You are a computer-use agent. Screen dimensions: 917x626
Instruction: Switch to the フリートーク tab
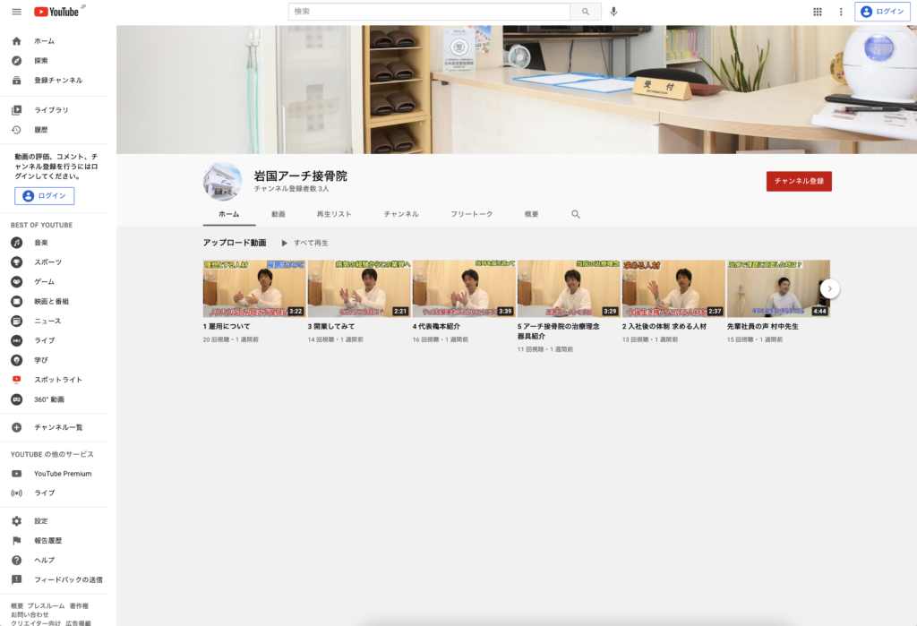point(471,214)
